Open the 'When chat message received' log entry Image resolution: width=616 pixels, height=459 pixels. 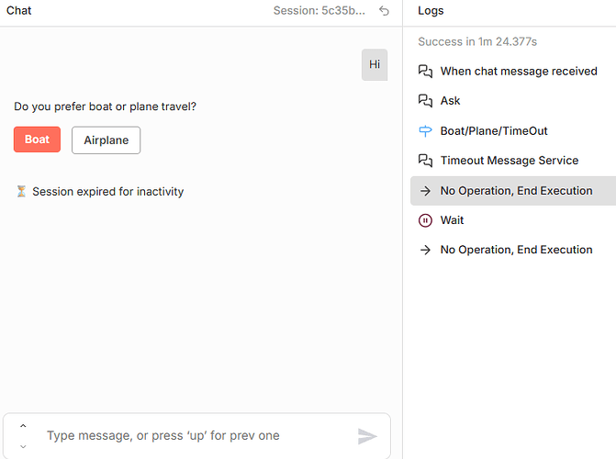(x=519, y=71)
